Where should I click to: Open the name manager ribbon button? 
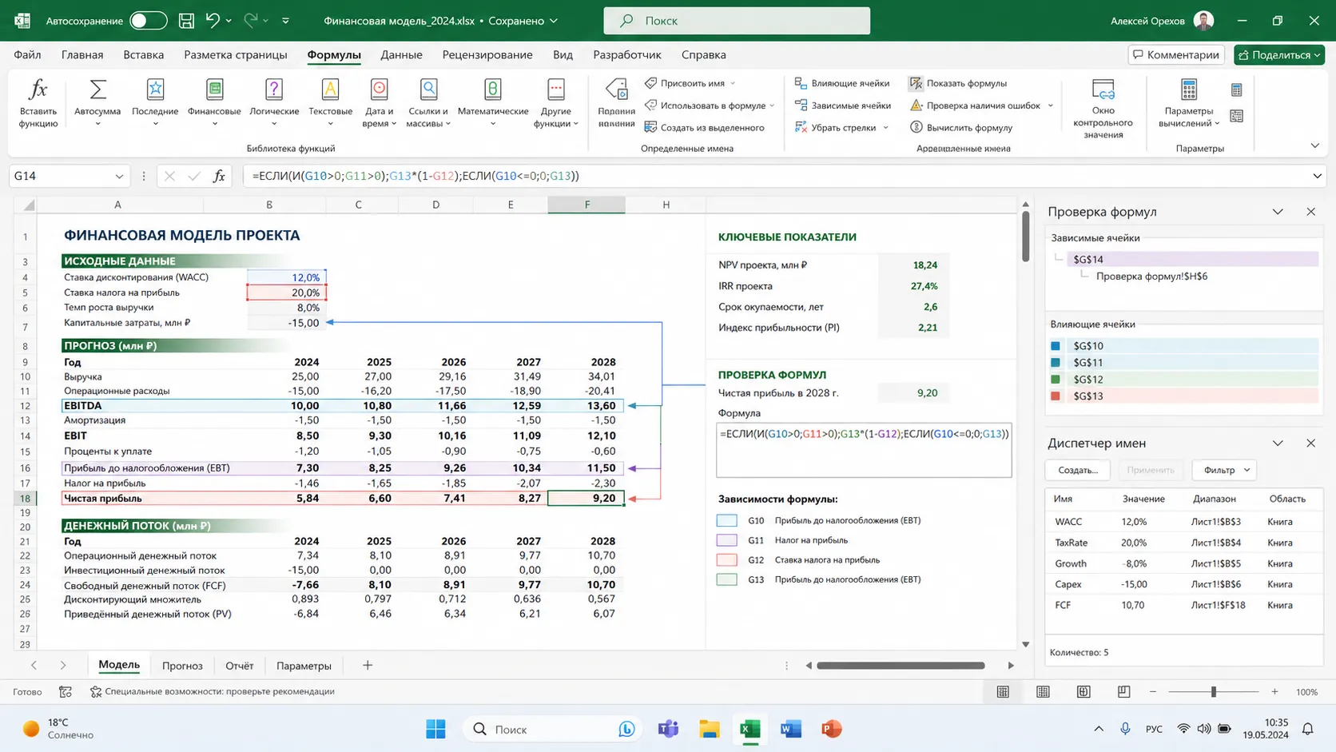point(616,101)
